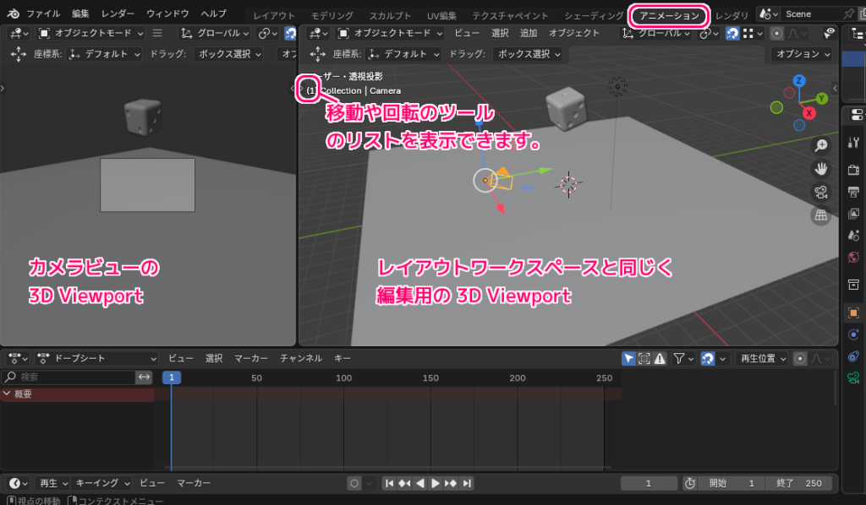This screenshot has width=866, height=505.
Task: Toggle snapping with the magnet icon
Action: [733, 34]
